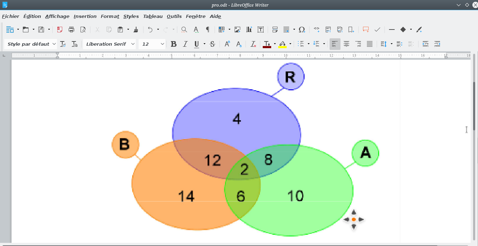Expand the paragraph style 'Style par défaut' dropdown
Viewport: 478px width, 246px height.
pos(54,44)
